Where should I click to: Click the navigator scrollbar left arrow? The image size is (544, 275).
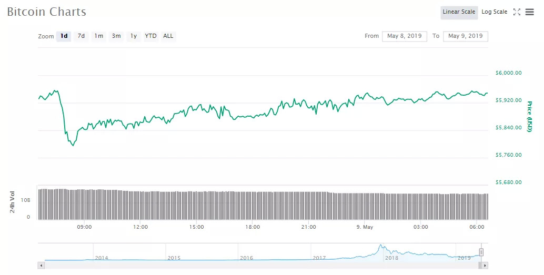pyautogui.click(x=41, y=266)
